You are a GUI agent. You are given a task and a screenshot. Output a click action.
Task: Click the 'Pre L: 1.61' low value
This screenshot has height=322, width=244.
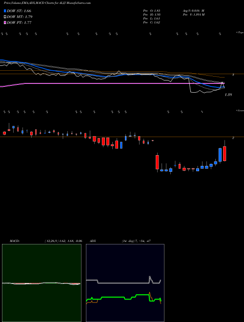pyautogui.click(x=152, y=19)
